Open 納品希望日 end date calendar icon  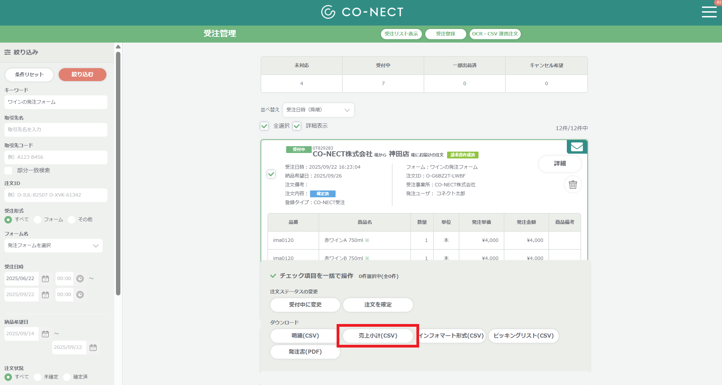pos(93,348)
